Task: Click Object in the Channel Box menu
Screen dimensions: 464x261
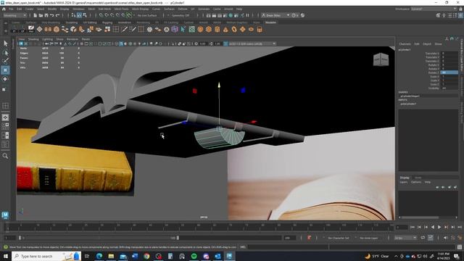Action: 427,43
